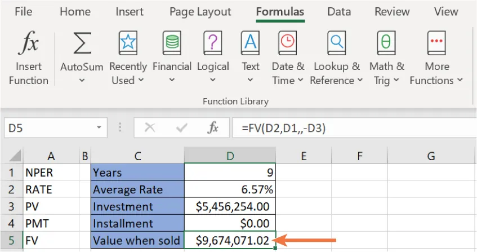Cancel the entry with the X button
Viewport: 477px width, 252px height.
point(150,128)
